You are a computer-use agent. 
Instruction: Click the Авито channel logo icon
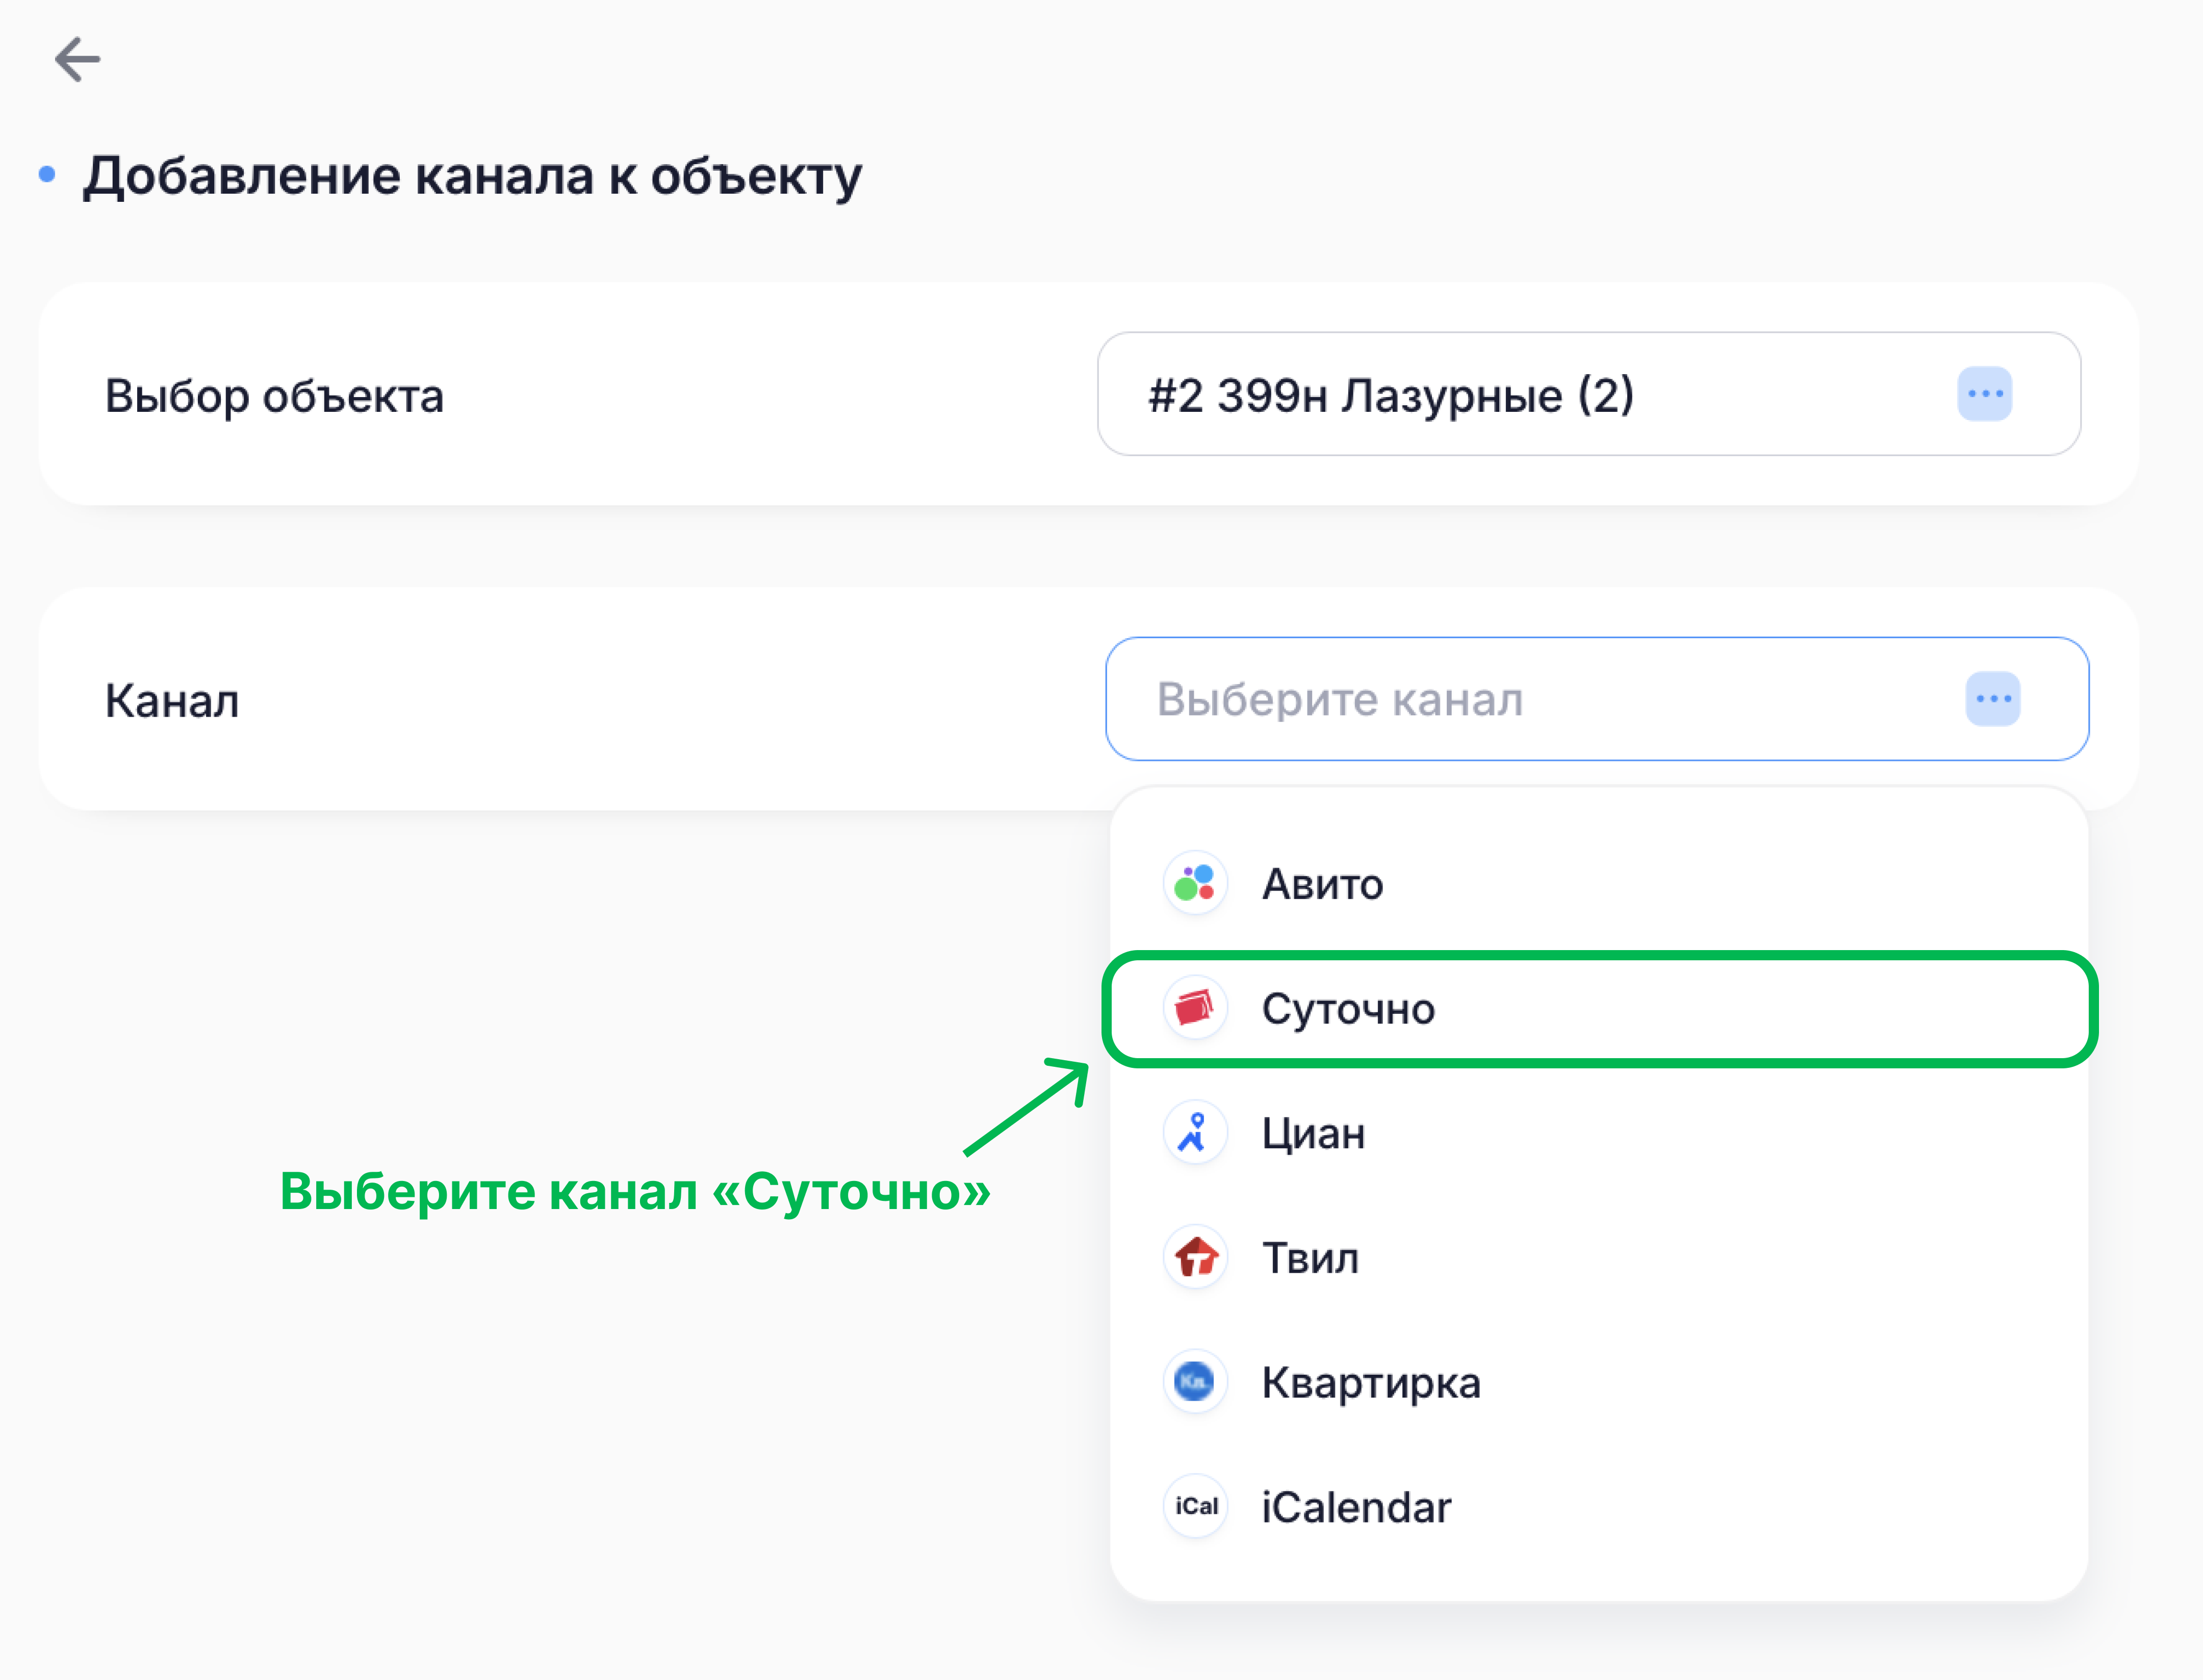click(1194, 884)
